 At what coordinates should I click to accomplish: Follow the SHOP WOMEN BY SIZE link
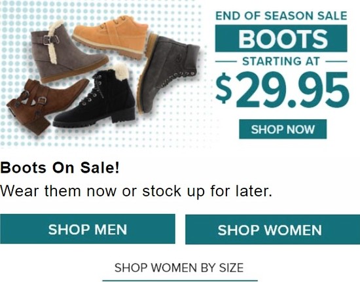[x=179, y=268]
